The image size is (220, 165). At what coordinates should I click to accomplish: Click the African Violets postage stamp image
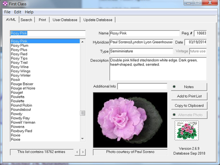(x=187, y=131)
